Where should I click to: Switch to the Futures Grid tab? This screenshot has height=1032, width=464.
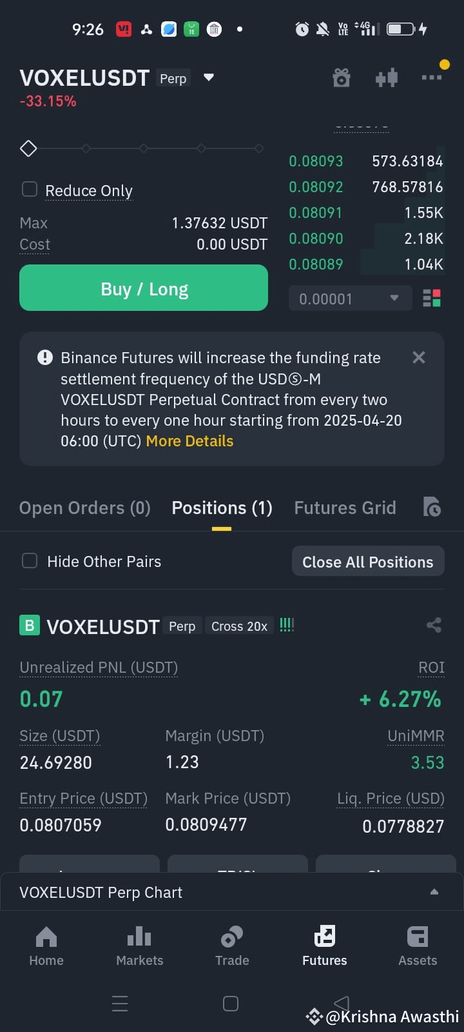pyautogui.click(x=345, y=508)
